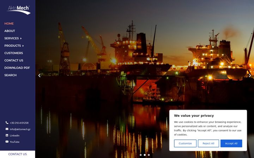Click the 'We value your privacy' heading

click(194, 116)
